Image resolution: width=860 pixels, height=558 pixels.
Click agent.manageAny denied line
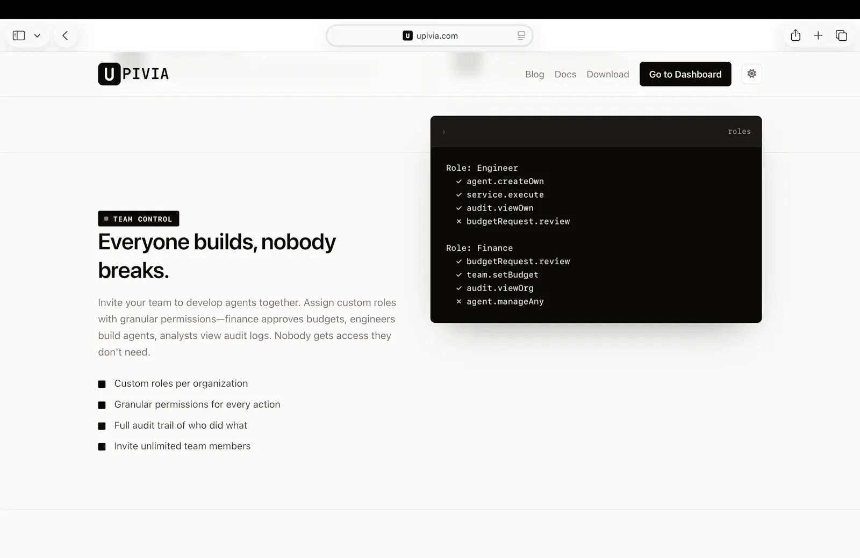click(505, 301)
